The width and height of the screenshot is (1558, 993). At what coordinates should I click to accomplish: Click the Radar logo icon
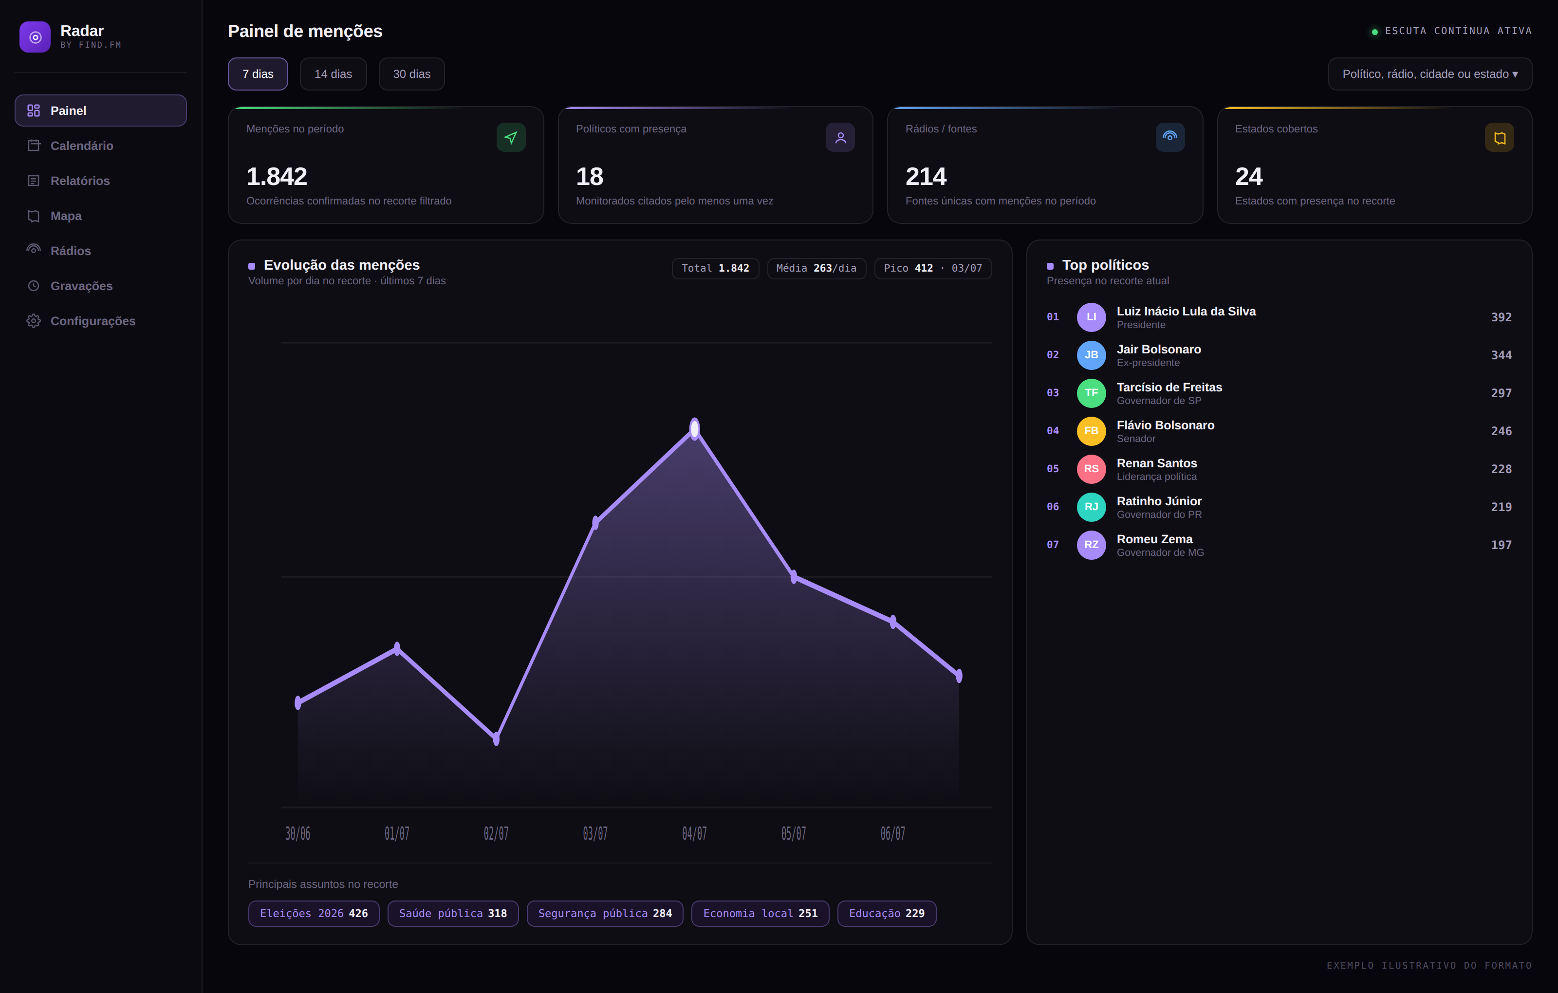tap(35, 37)
